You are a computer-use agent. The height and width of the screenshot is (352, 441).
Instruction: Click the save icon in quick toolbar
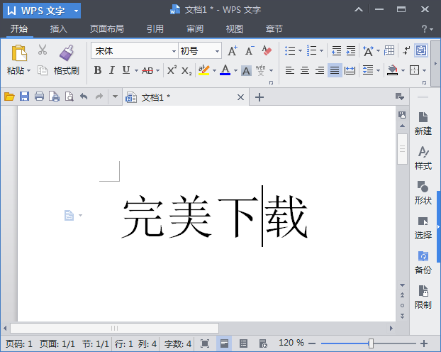pos(24,97)
